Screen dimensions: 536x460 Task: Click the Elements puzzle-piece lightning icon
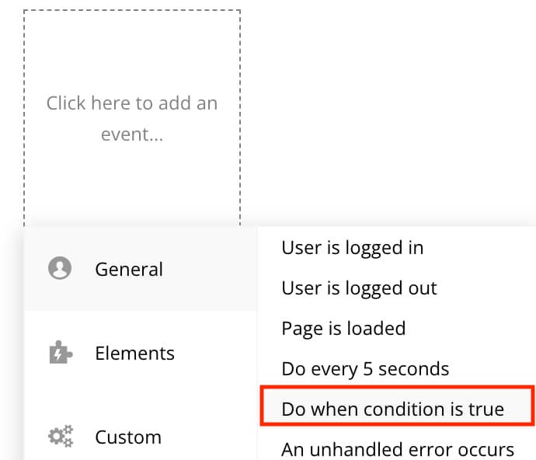click(61, 352)
